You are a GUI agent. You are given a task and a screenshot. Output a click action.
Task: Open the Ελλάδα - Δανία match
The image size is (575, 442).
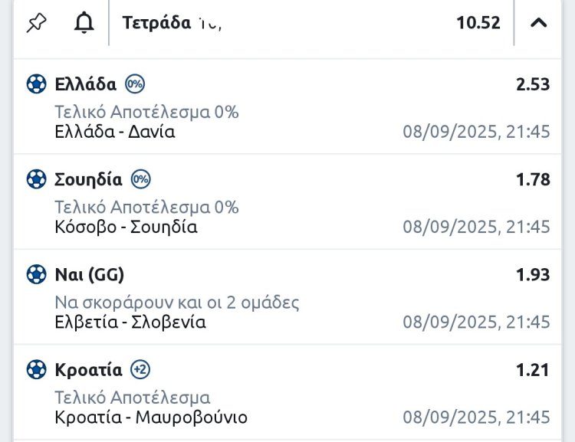pyautogui.click(x=115, y=132)
